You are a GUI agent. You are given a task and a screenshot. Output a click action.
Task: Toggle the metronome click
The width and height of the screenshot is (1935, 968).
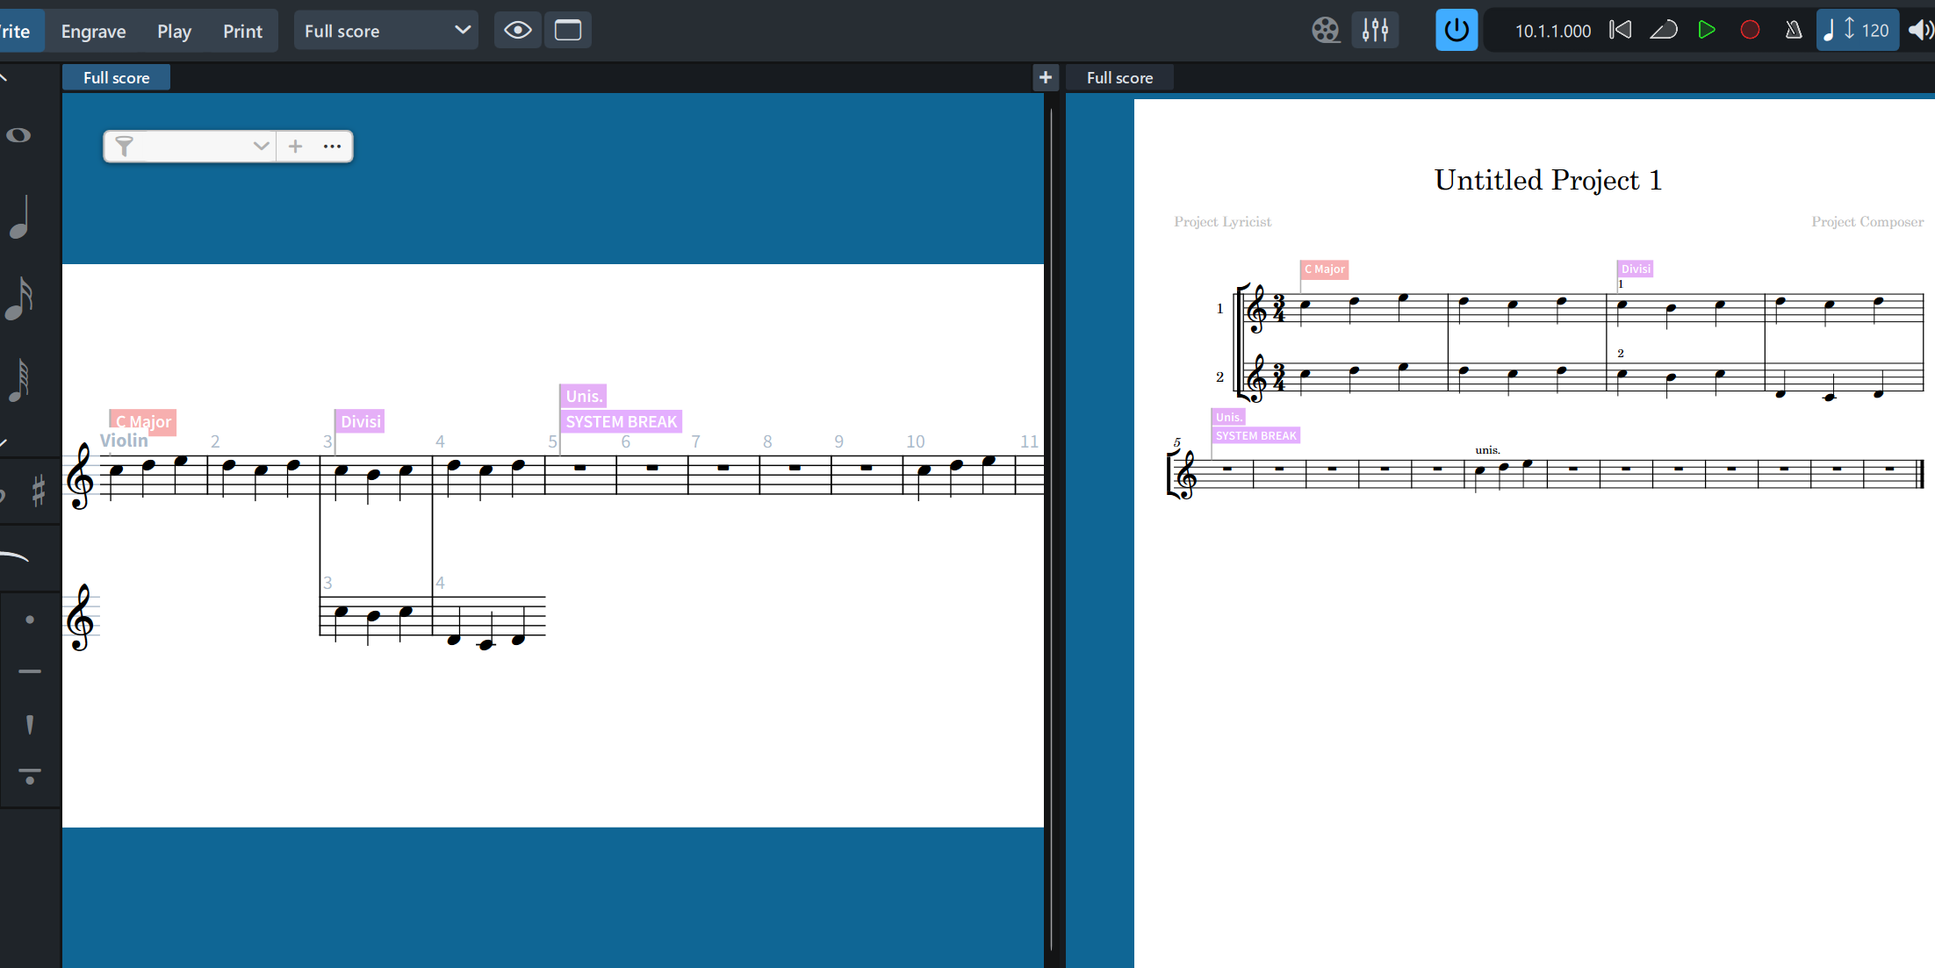coord(1793,31)
